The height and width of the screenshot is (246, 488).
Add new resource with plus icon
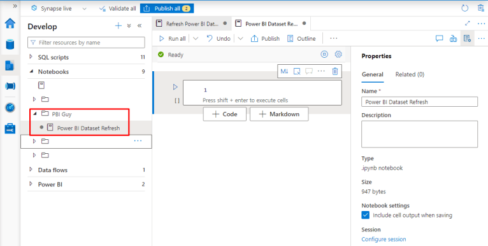(x=118, y=26)
